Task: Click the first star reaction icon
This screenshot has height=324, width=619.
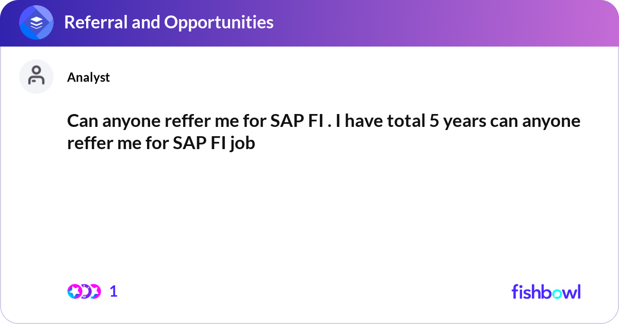Action: 74,291
